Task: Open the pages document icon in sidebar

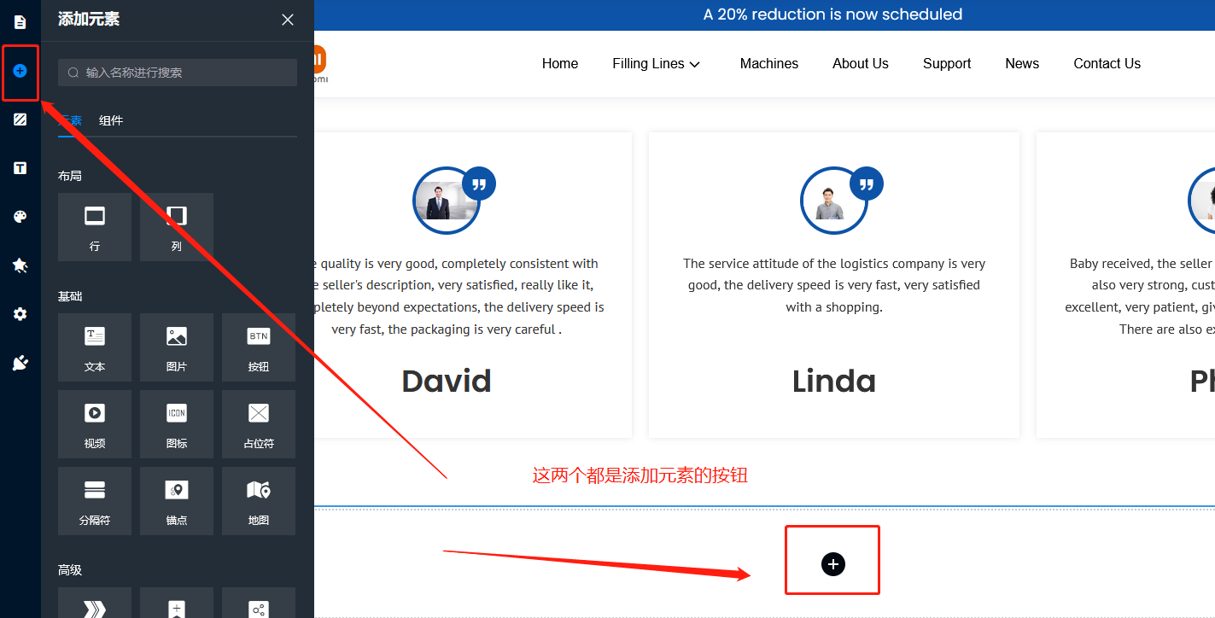Action: pos(20,21)
